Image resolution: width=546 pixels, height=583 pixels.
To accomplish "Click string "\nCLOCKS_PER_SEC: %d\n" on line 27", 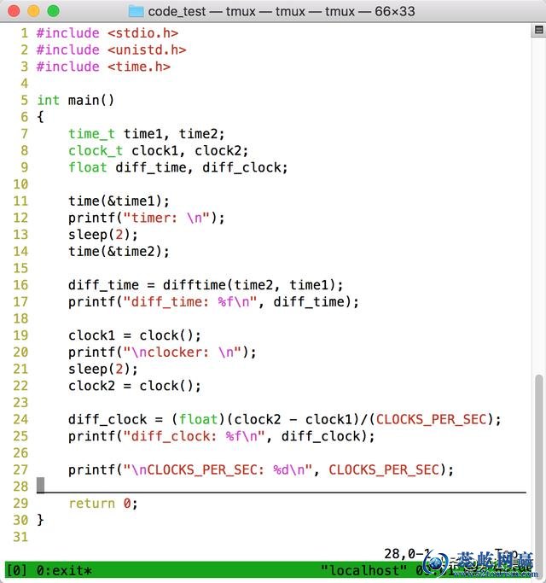I will (x=218, y=470).
